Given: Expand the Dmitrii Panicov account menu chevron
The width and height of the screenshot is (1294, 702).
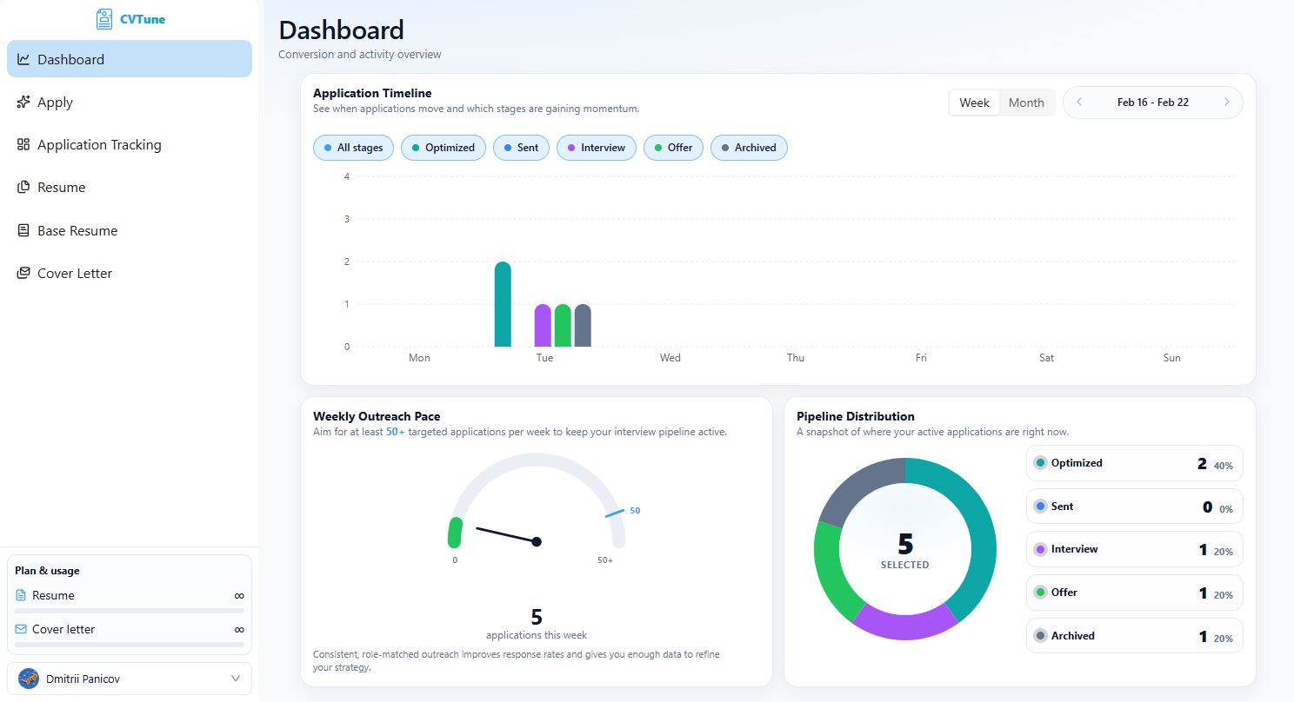Looking at the screenshot, I should click(x=236, y=679).
